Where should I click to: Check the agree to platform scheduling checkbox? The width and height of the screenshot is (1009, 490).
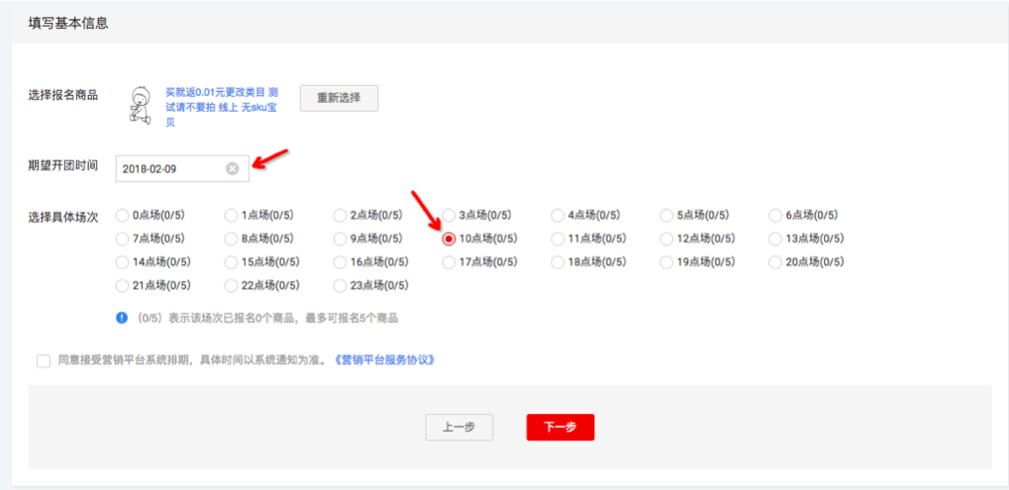(44, 360)
